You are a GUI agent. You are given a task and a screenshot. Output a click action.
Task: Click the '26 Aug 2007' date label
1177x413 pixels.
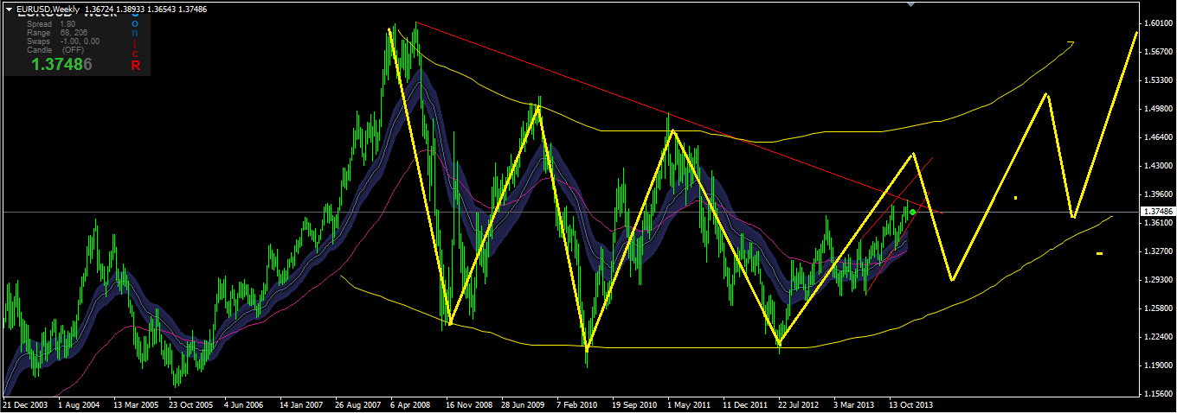(358, 404)
